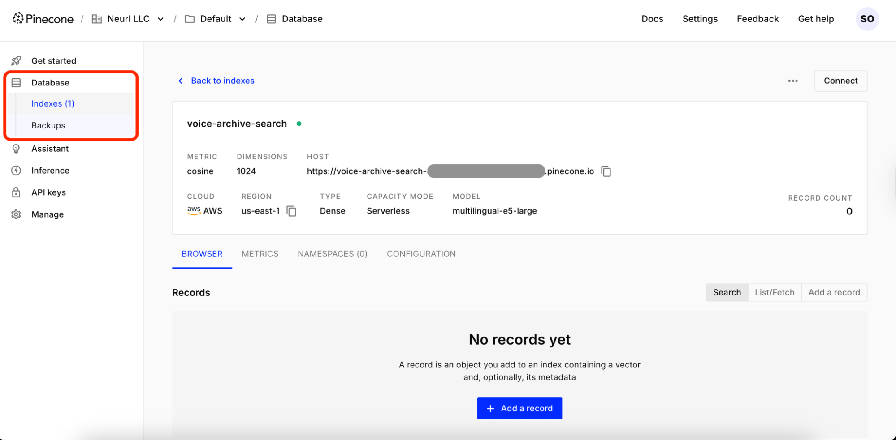
Task: Click the AWS cloud logo
Action: (194, 210)
